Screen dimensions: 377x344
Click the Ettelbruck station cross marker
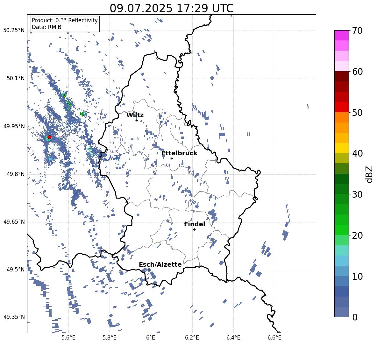[172, 158]
